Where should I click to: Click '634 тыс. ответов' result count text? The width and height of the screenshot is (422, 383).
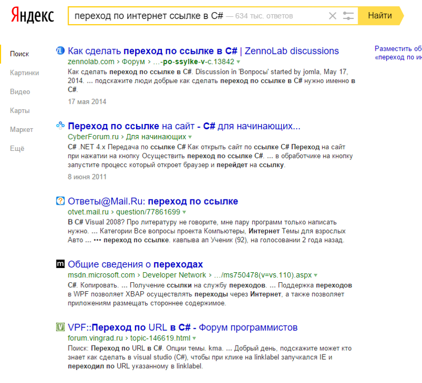[264, 16]
